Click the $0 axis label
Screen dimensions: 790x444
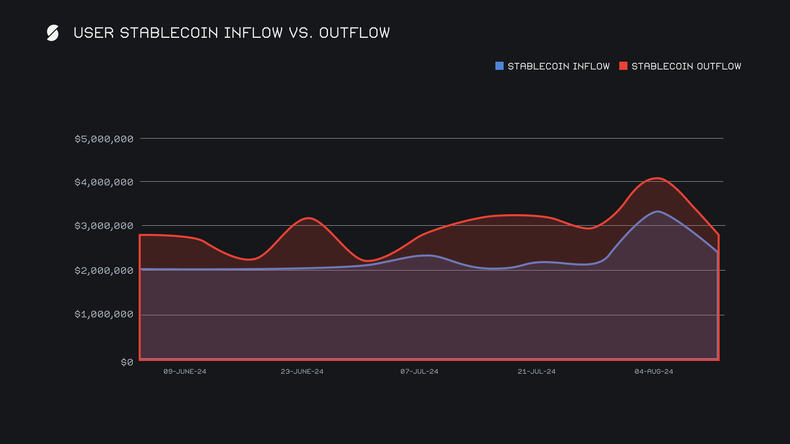pyautogui.click(x=127, y=362)
